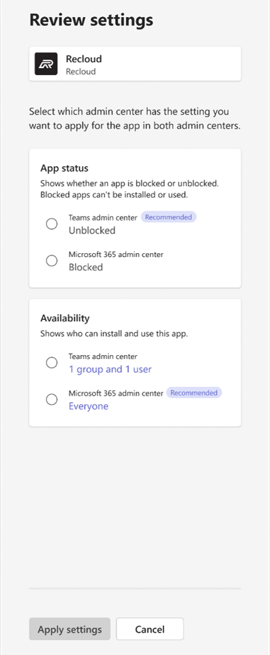Click the Apply settings button

[x=70, y=629]
